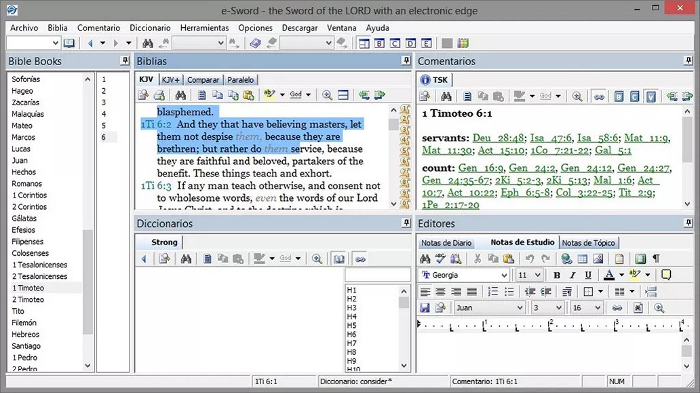Click the zoom magnifier in the Comentarios toolbar

click(577, 96)
